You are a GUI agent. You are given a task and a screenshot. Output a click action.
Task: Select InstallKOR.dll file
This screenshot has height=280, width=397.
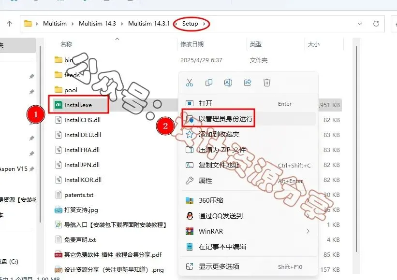click(x=78, y=180)
